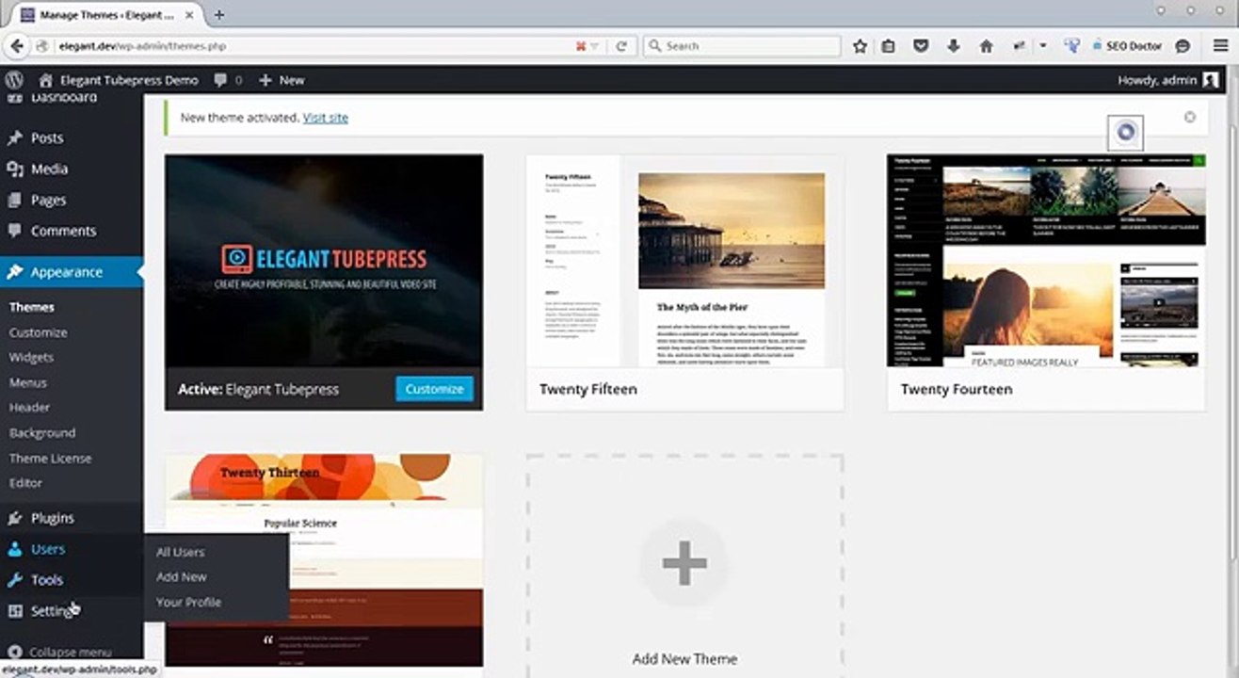
Task: Collapse the admin sidebar menu
Action: pos(60,652)
